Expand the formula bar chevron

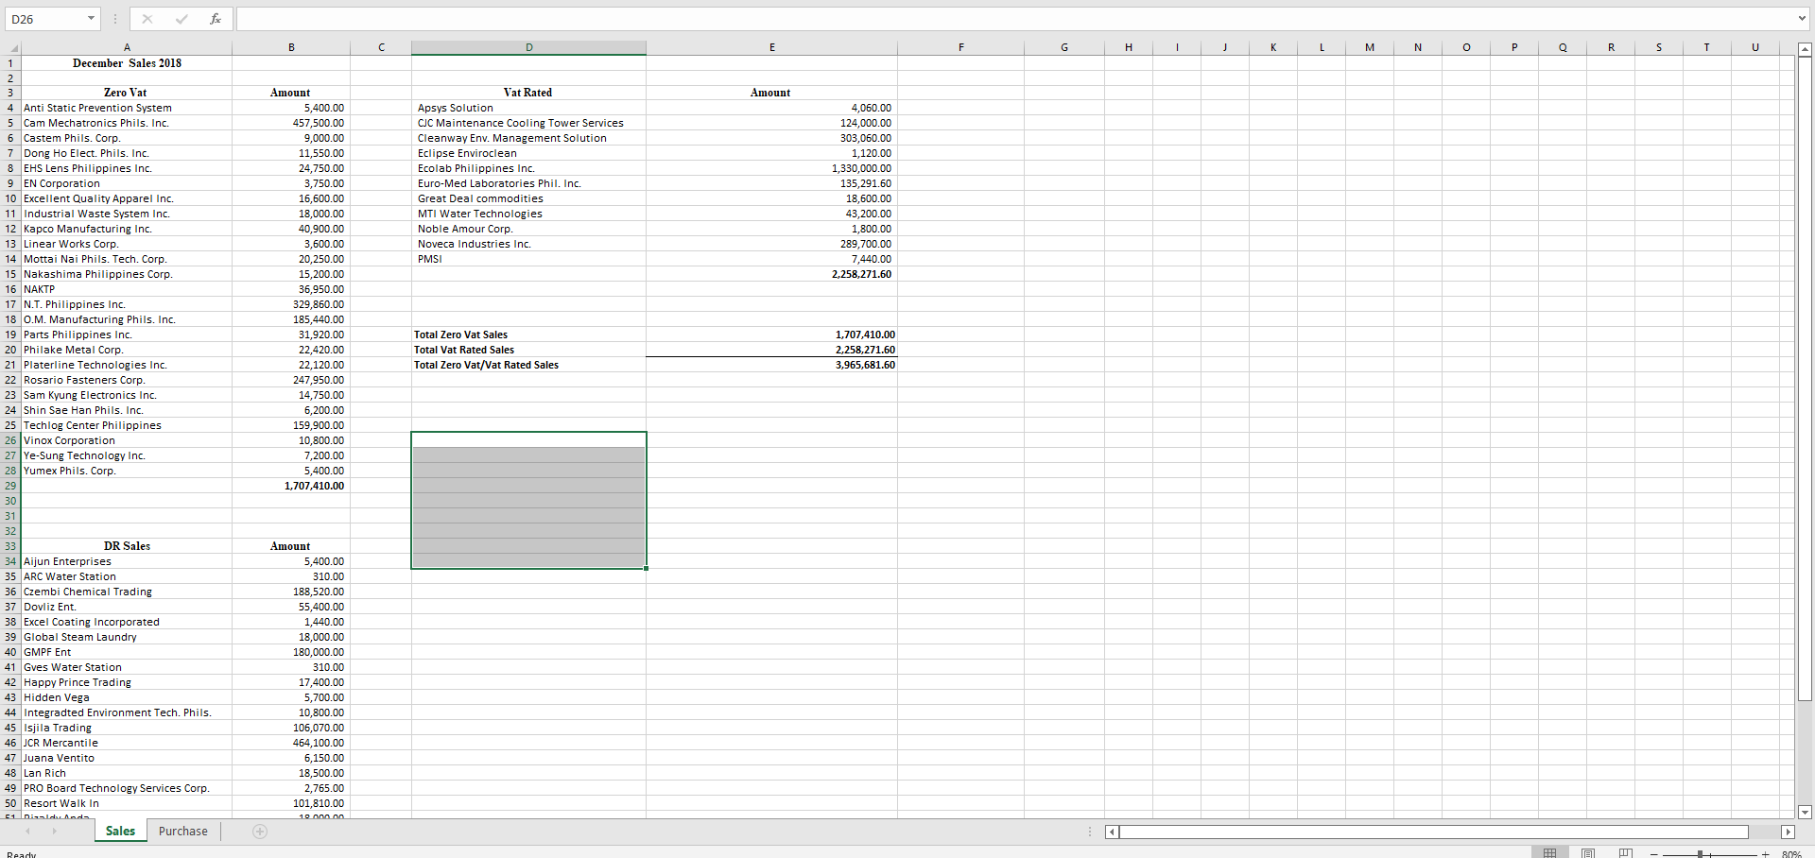[x=1803, y=19]
